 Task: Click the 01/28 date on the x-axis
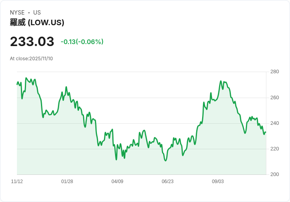click(x=67, y=182)
